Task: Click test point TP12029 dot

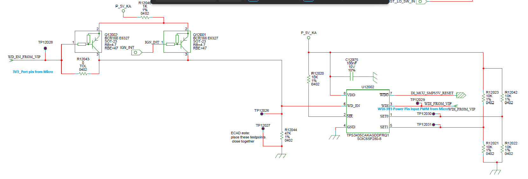Action: click(418, 103)
